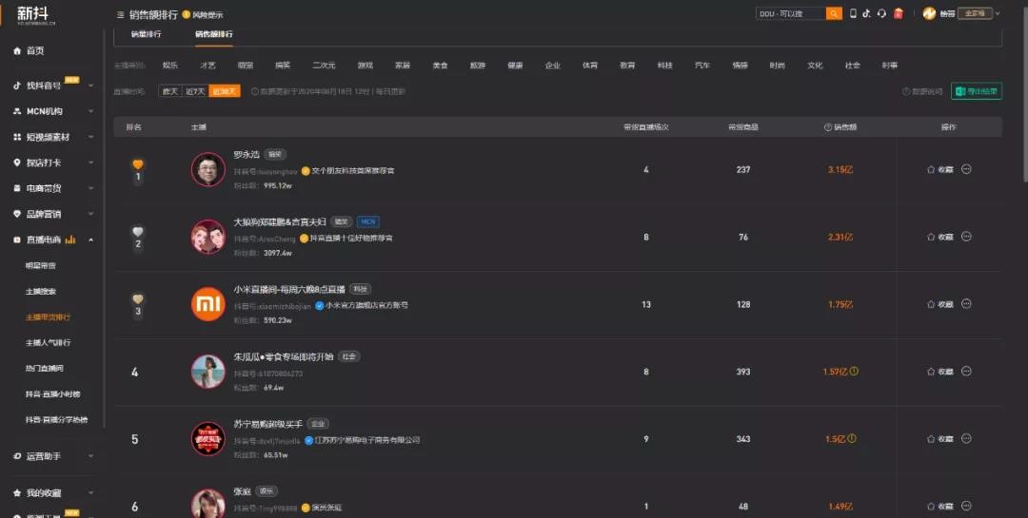Click the orange search magnifier button
Screen dimensions: 1028x518
pos(833,13)
